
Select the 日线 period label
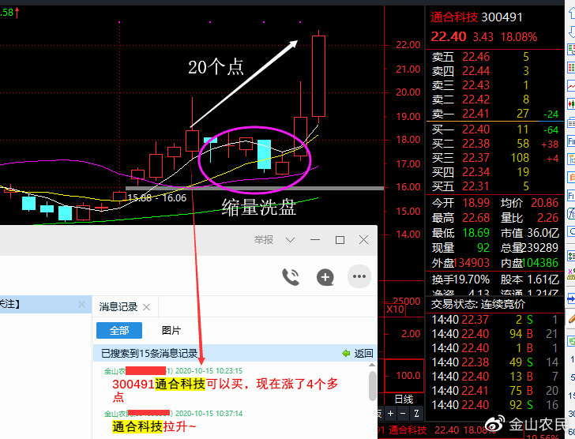point(404,399)
